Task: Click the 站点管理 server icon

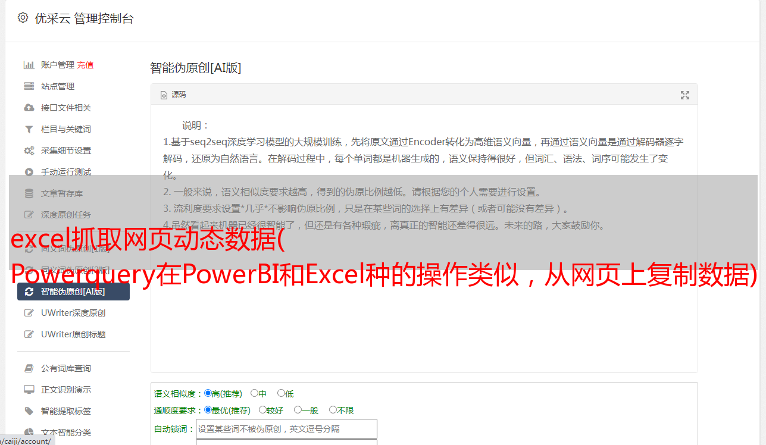Action: point(29,86)
